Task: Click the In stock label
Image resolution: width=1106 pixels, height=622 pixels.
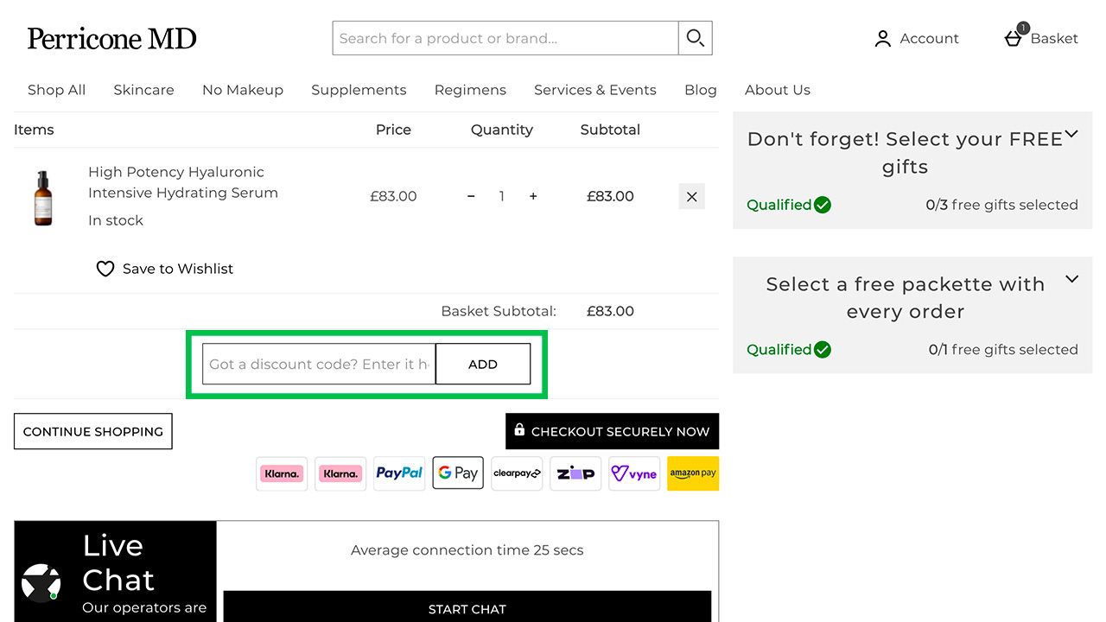Action: tap(116, 220)
